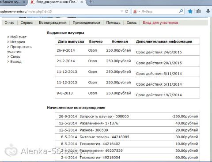The image size is (212, 162).
Task: Open the bookmarks list icon
Action: (198, 11)
